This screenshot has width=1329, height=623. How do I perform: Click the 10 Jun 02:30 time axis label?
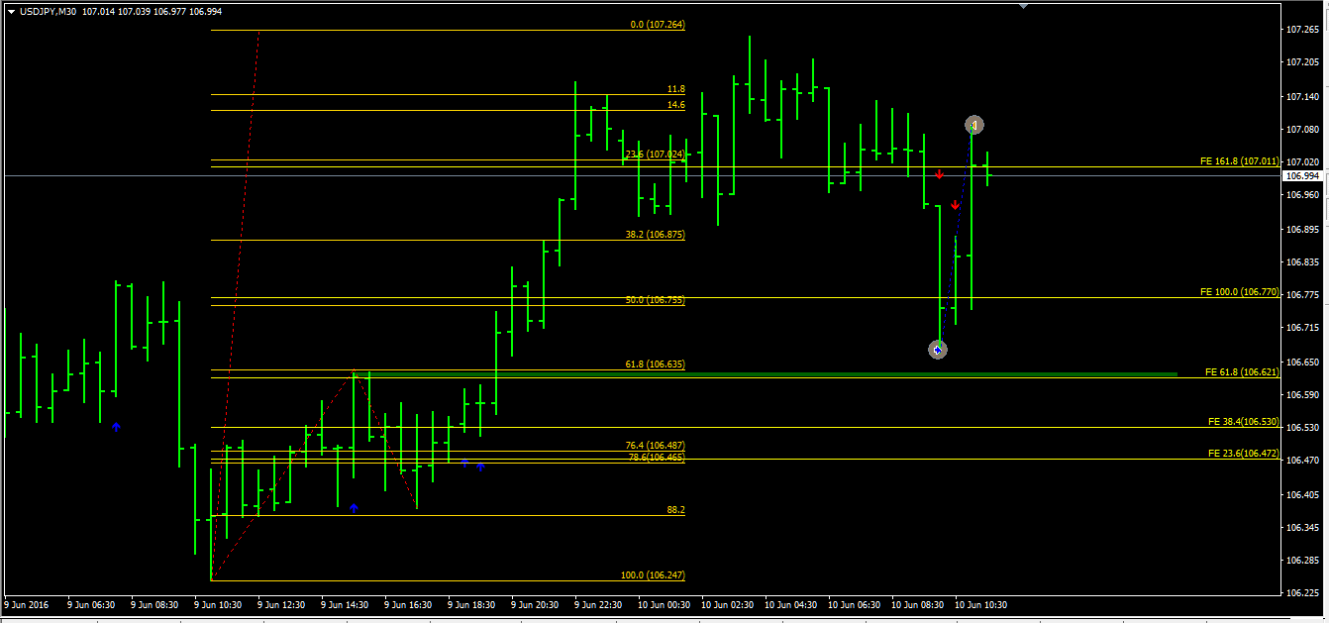point(727,604)
